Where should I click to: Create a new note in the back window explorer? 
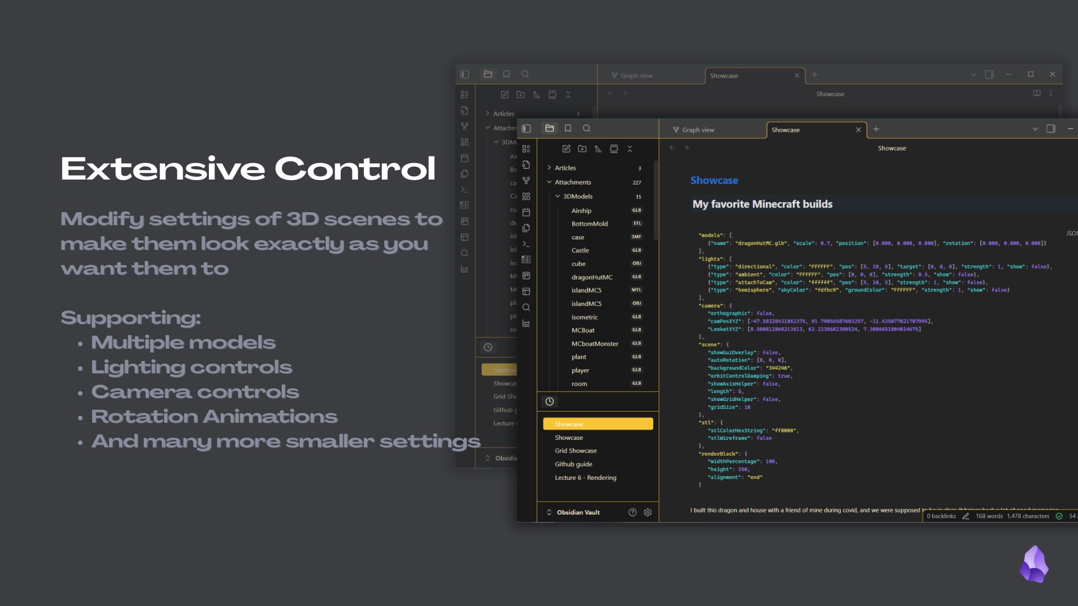[x=505, y=95]
